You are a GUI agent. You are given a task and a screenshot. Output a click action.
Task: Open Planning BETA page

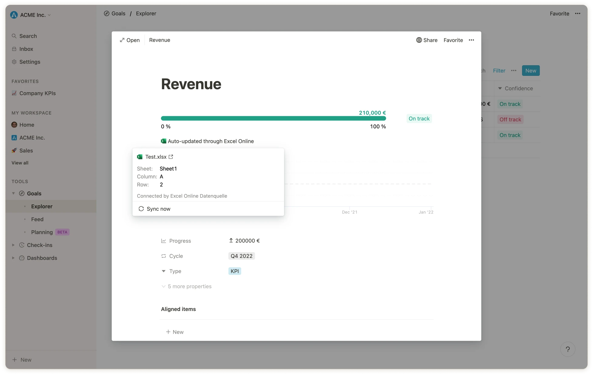click(x=42, y=232)
